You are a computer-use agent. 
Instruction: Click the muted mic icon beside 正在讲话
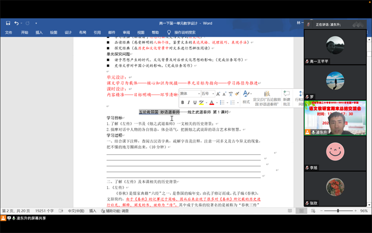pyautogui.click(x=308, y=24)
